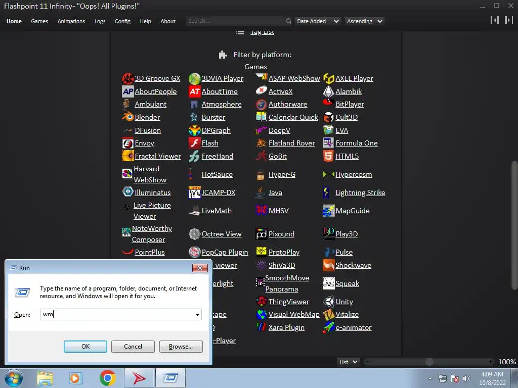Click the 3D Groove GX platform icon
The image size is (518, 388).
point(128,79)
